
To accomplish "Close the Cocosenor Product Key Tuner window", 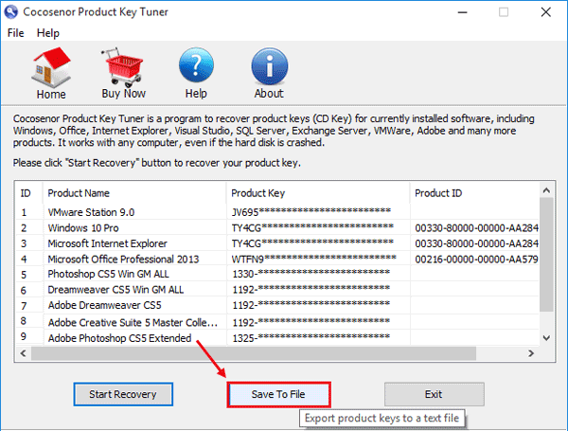I will coord(546,12).
